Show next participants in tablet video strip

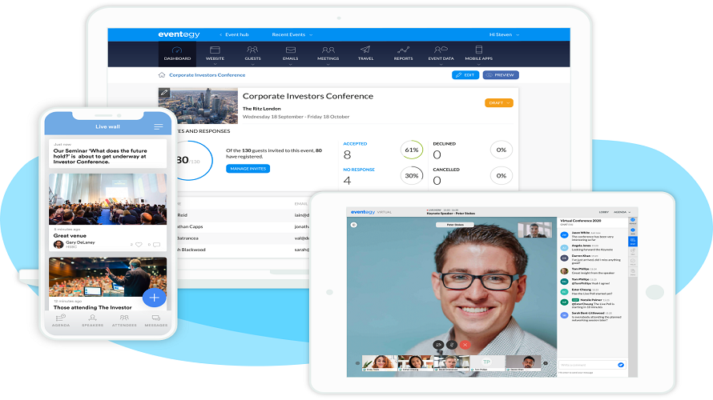[x=546, y=363]
